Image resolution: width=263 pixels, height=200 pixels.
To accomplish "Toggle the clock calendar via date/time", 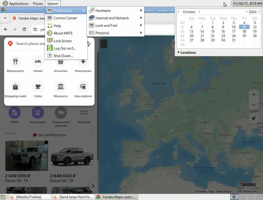I will 248,3.
